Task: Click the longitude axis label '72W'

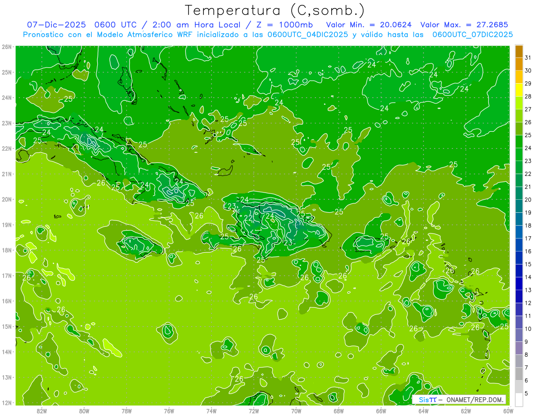Action: [254, 411]
